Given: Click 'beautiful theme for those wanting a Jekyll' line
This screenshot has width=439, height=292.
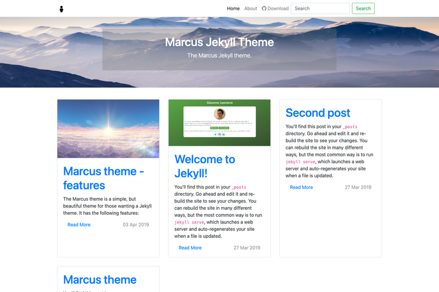Looking at the screenshot, I should point(107,206).
